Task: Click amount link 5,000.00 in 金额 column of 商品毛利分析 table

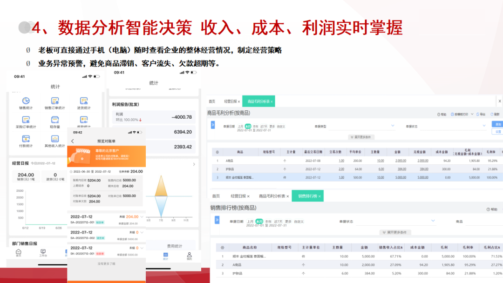Action: click(401, 177)
